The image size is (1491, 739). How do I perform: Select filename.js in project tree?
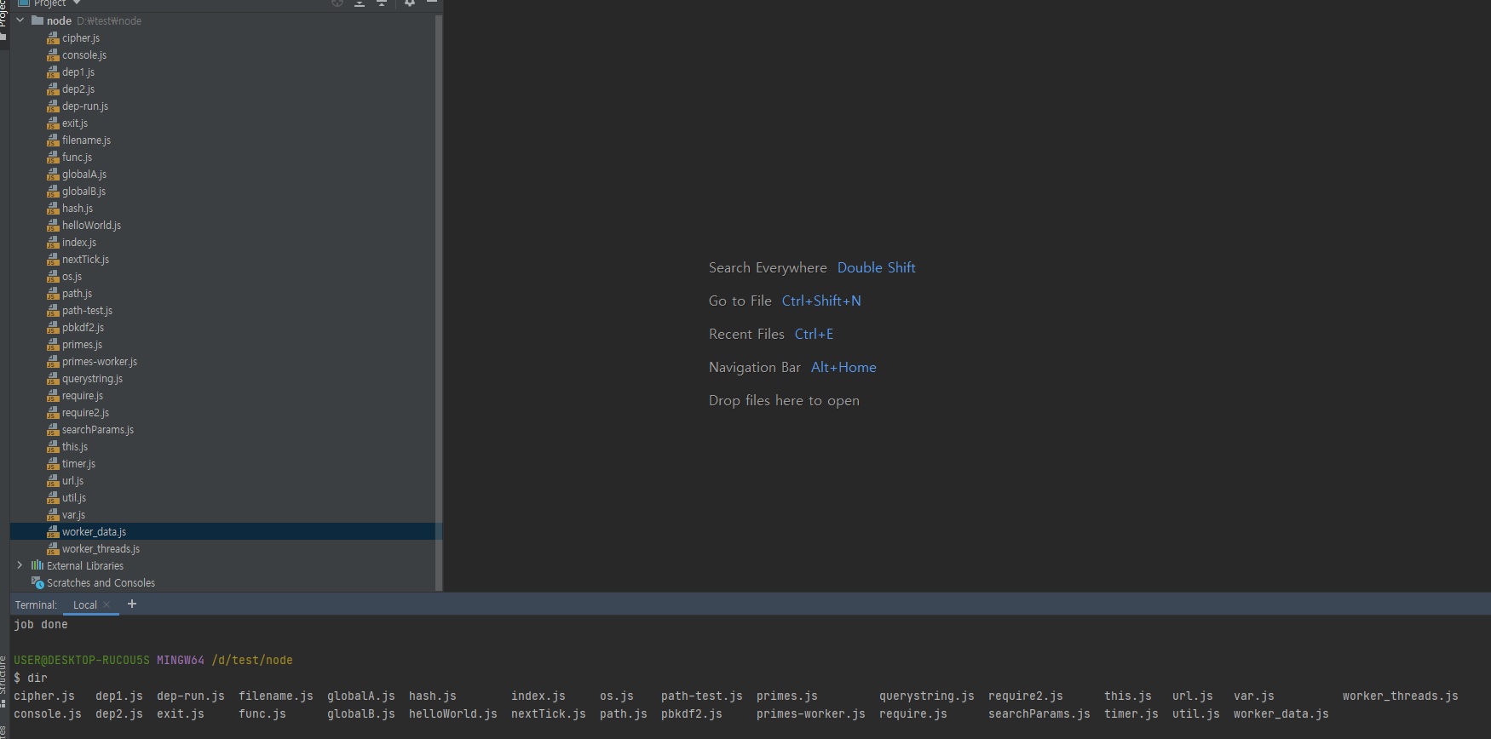coord(86,140)
